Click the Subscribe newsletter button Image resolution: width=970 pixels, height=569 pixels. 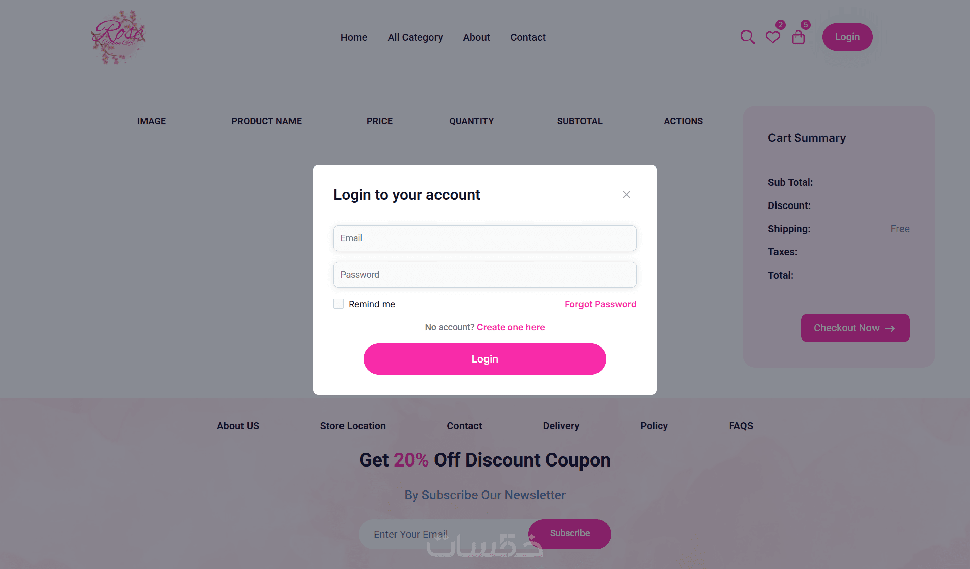click(570, 534)
